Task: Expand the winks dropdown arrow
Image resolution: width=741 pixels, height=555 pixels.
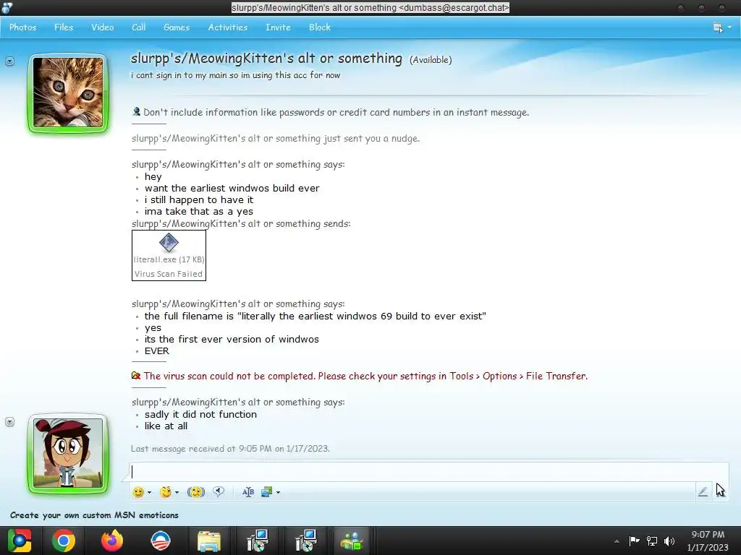Action: 177,492
